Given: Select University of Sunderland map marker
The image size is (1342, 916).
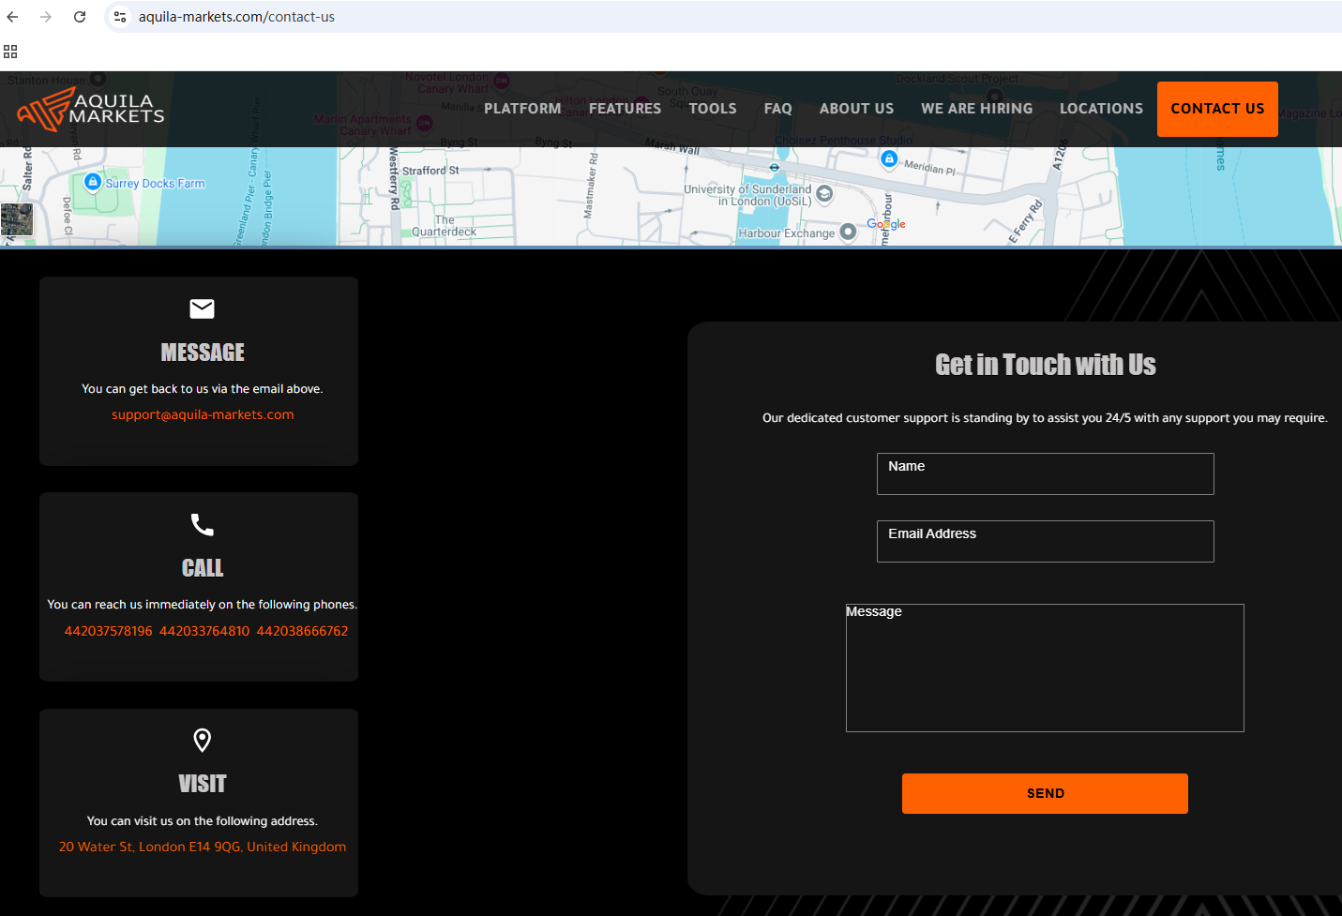Looking at the screenshot, I should (824, 194).
